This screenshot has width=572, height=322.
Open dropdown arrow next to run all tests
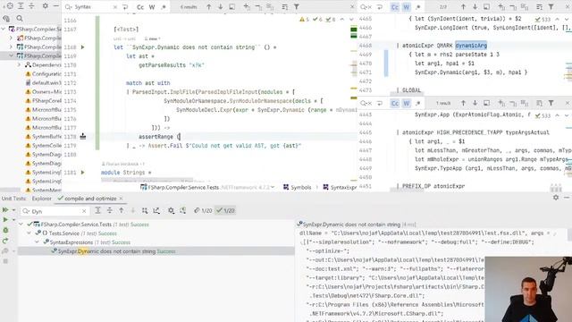14,210
